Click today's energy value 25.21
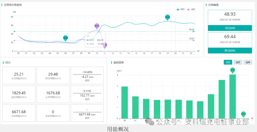The width and height of the screenshot is (257, 132). point(19,74)
